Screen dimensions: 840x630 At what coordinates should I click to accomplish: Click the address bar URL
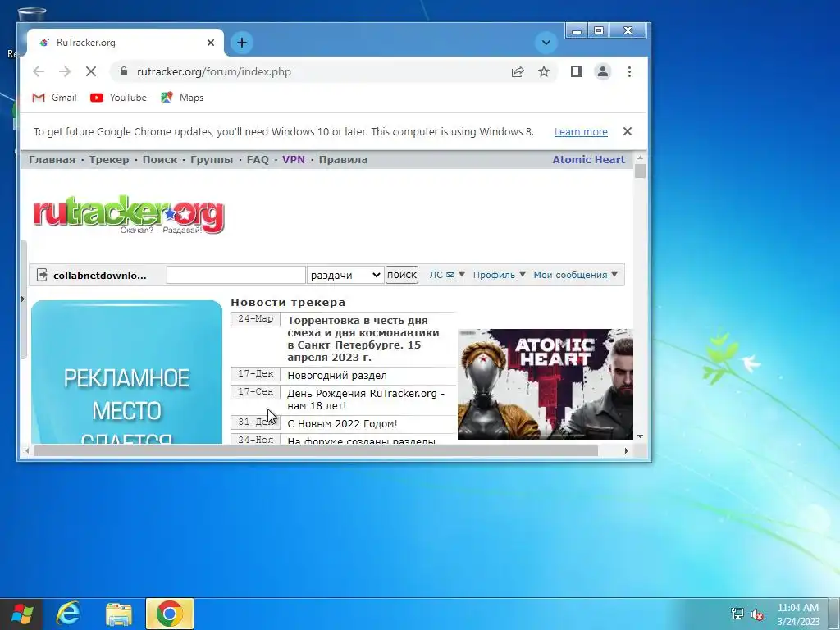click(x=214, y=72)
